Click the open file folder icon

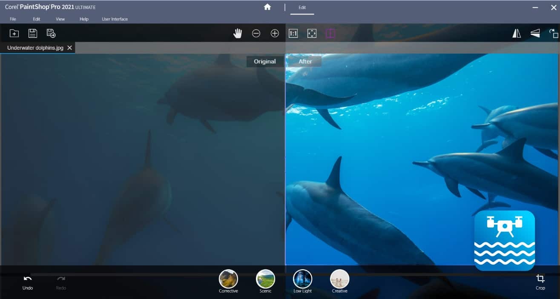click(x=14, y=34)
